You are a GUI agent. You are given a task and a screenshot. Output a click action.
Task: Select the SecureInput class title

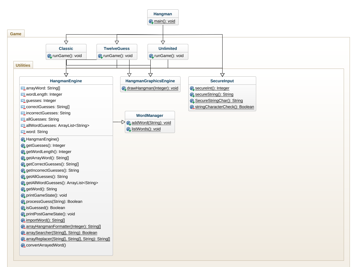tap(222, 81)
